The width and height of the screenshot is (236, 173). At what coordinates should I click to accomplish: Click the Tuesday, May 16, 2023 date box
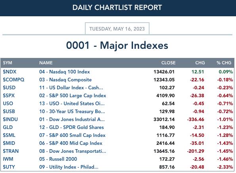click(x=117, y=29)
